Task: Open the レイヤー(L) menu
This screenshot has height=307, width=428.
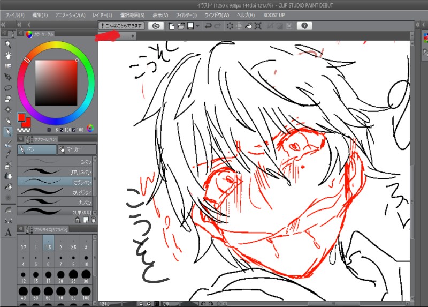Action: 102,16
